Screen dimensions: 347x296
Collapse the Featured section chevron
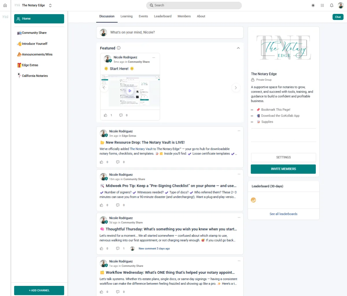click(x=238, y=48)
